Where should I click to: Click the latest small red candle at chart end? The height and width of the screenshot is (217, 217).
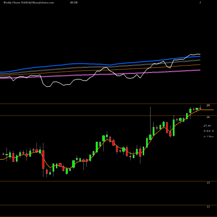(x=200, y=108)
